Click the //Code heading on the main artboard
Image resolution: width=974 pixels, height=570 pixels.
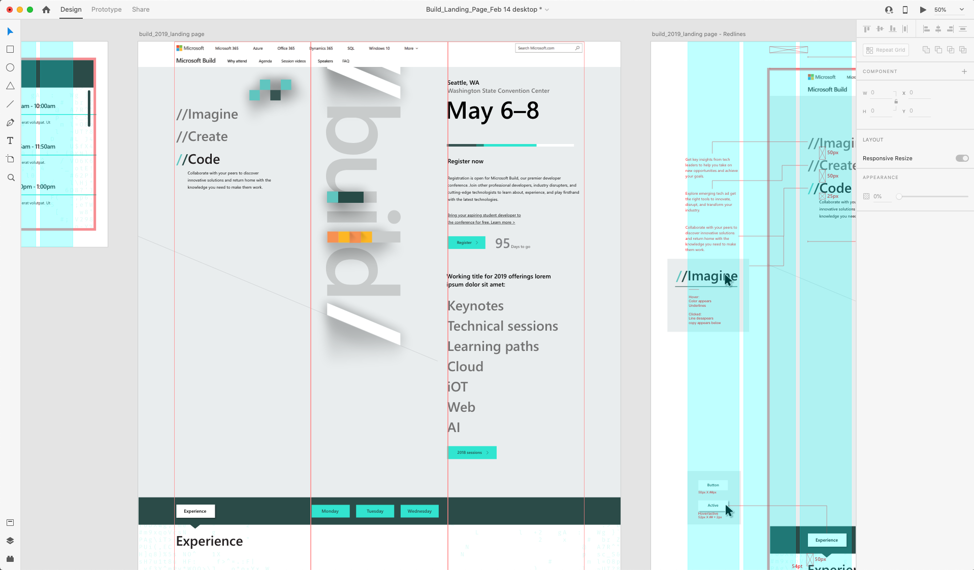[198, 159]
